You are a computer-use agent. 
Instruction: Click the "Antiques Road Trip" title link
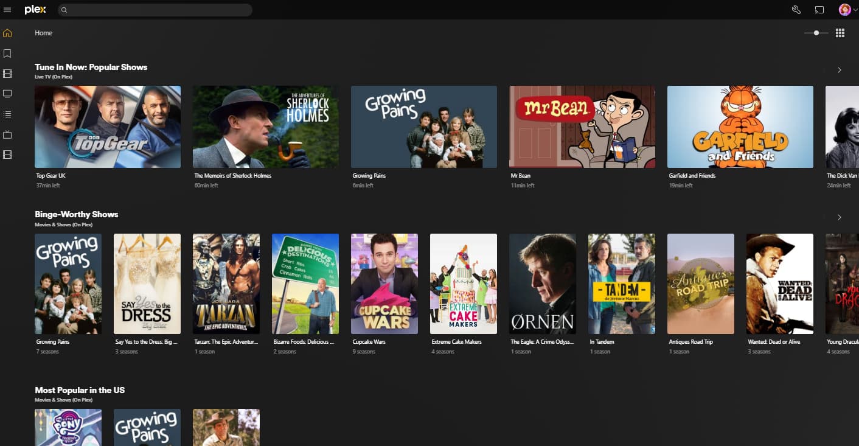tap(690, 342)
